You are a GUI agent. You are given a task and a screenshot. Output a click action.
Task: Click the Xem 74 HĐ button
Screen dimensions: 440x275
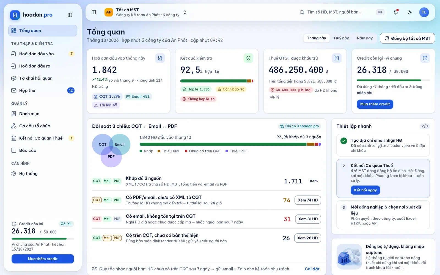308,200
